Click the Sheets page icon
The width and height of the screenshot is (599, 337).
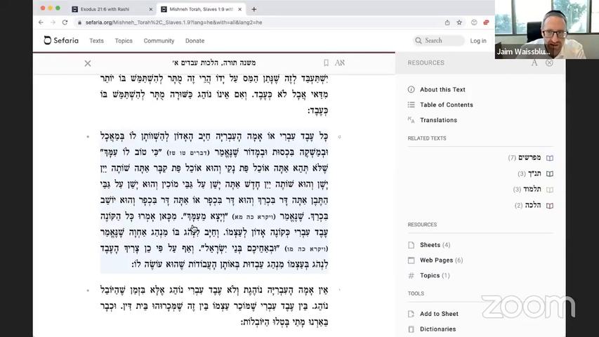click(411, 245)
